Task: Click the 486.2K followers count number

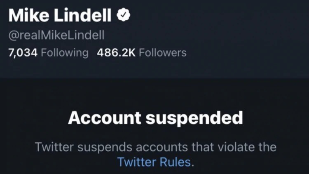Action: pos(116,53)
